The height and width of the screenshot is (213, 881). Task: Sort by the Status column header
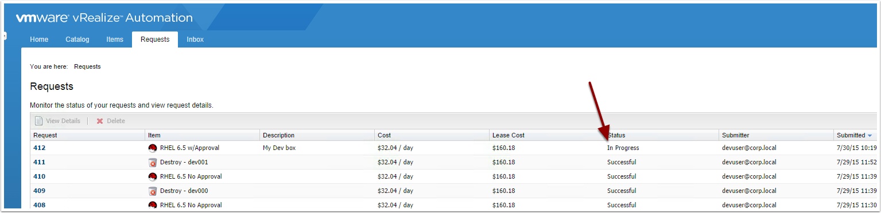tap(616, 135)
